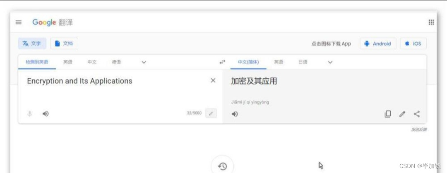Suggest an edit with pencil icon
Viewport: 447px width, 173px height.
pos(402,114)
